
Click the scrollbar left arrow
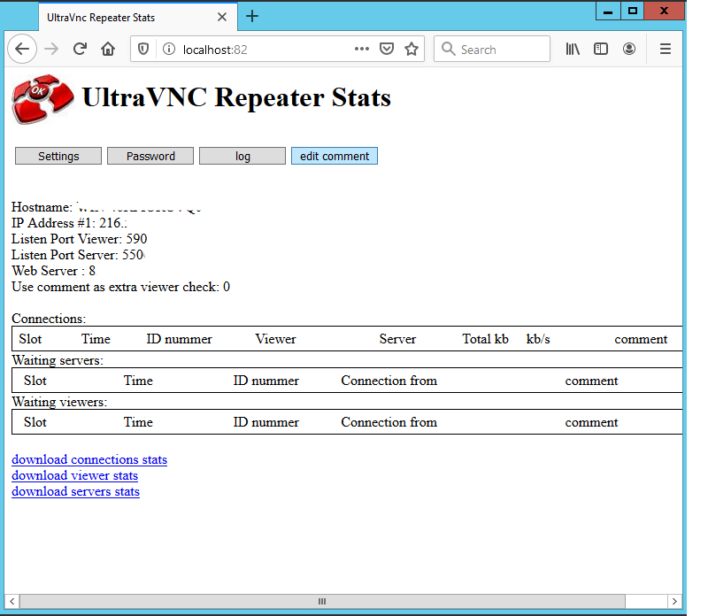[x=12, y=602]
